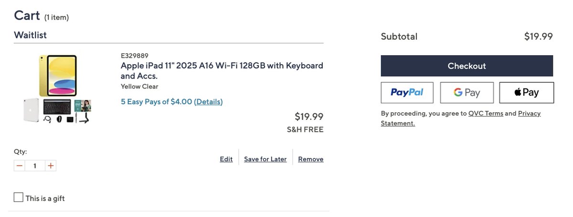Remove the iPad from the cart

(310, 159)
